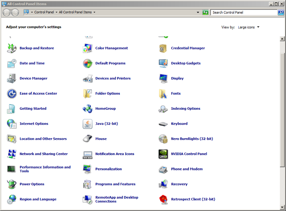Image resolution: width=286 pixels, height=211 pixels.
Task: Click the Color Management icon
Action: [88, 48]
